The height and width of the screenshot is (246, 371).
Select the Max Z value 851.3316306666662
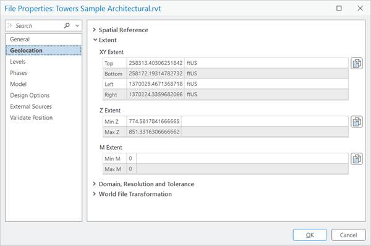click(x=154, y=132)
